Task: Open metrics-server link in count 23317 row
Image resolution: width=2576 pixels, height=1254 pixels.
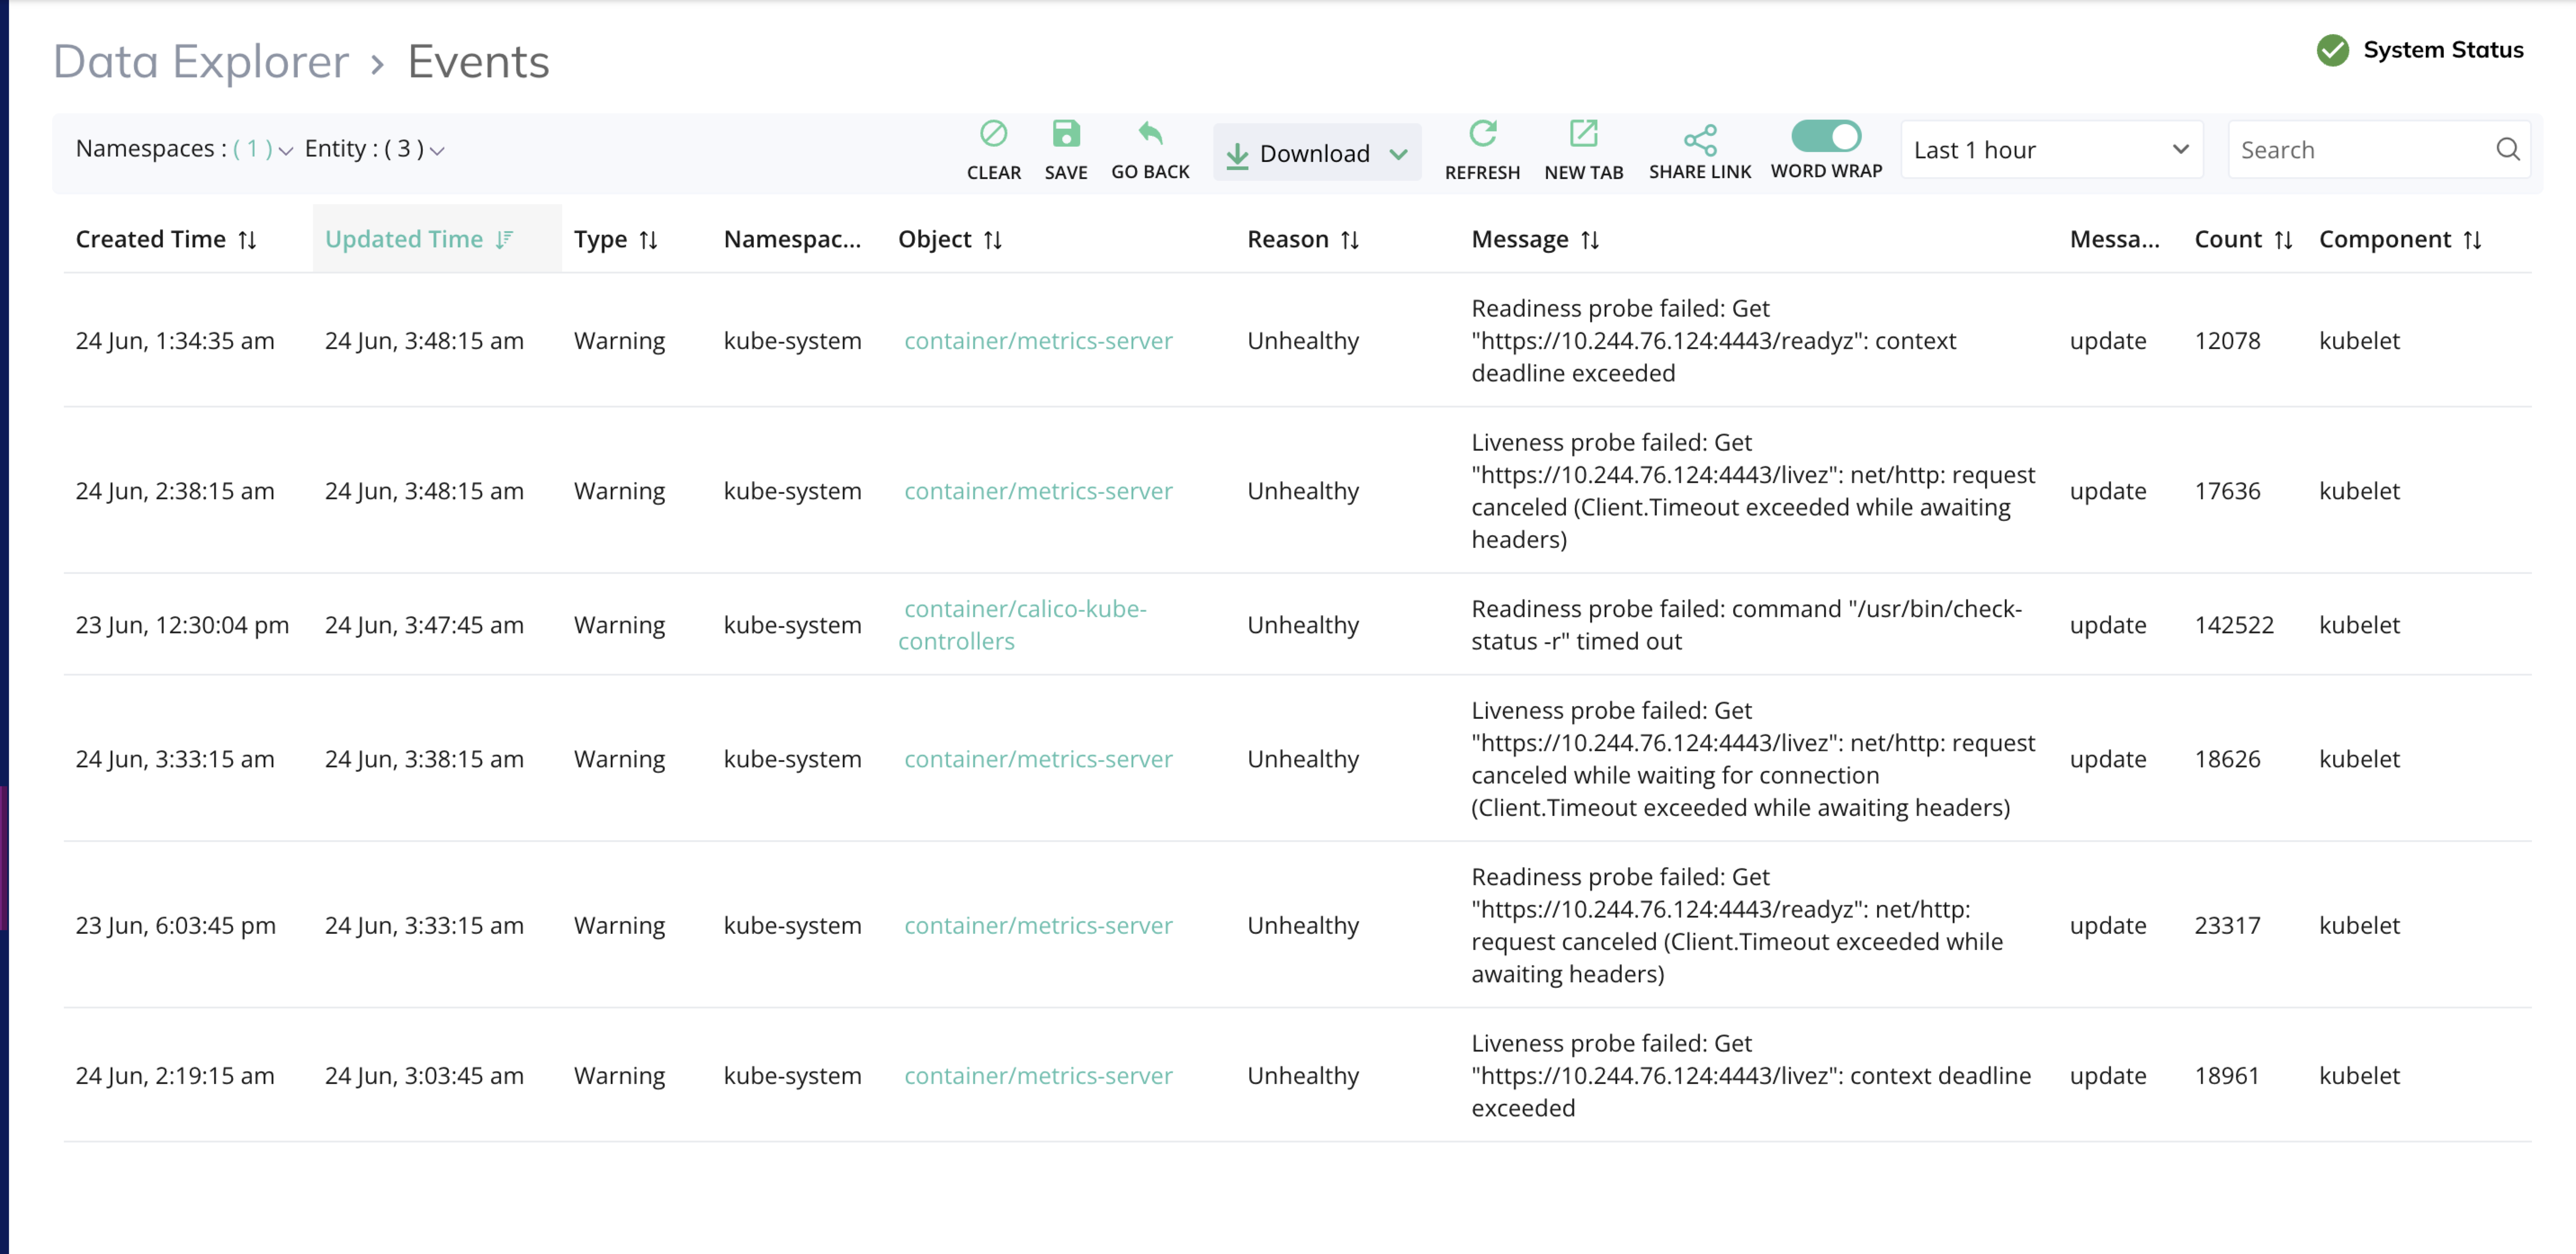Action: (1038, 925)
